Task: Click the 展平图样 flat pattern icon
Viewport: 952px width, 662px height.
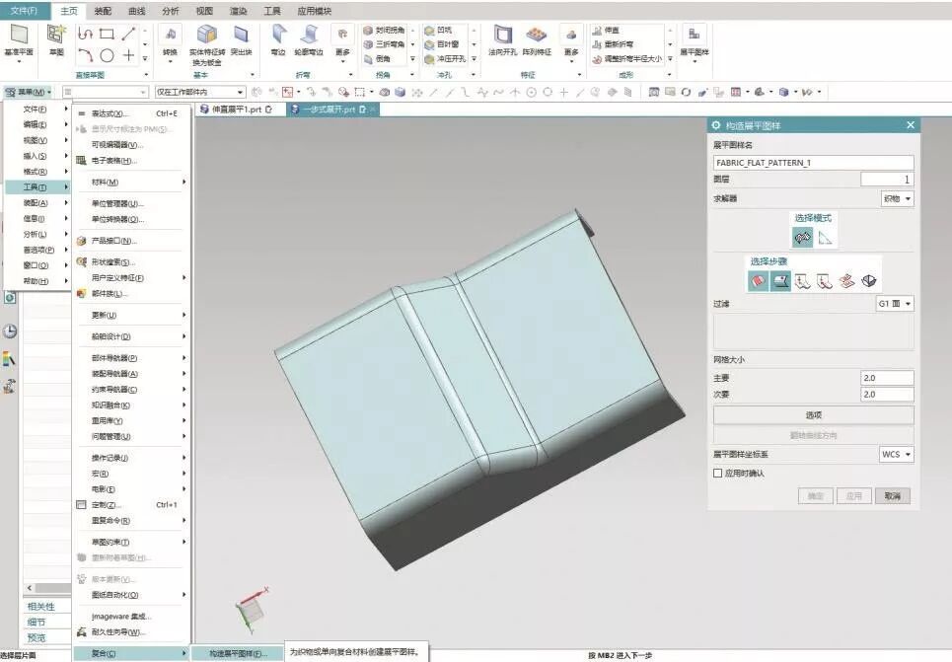Action: tap(694, 37)
